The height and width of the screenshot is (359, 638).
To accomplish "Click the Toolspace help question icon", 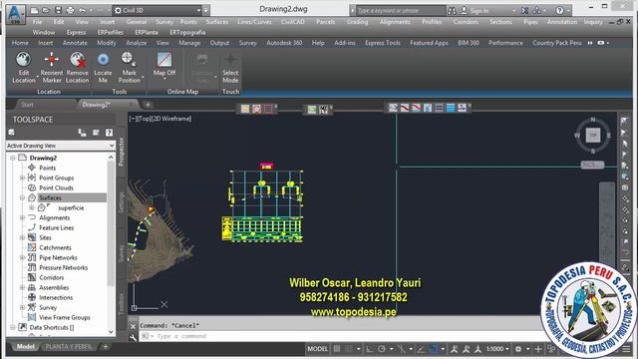I will [x=109, y=133].
